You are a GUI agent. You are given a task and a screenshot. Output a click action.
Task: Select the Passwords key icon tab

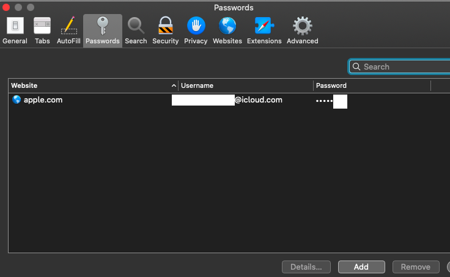pos(103,31)
